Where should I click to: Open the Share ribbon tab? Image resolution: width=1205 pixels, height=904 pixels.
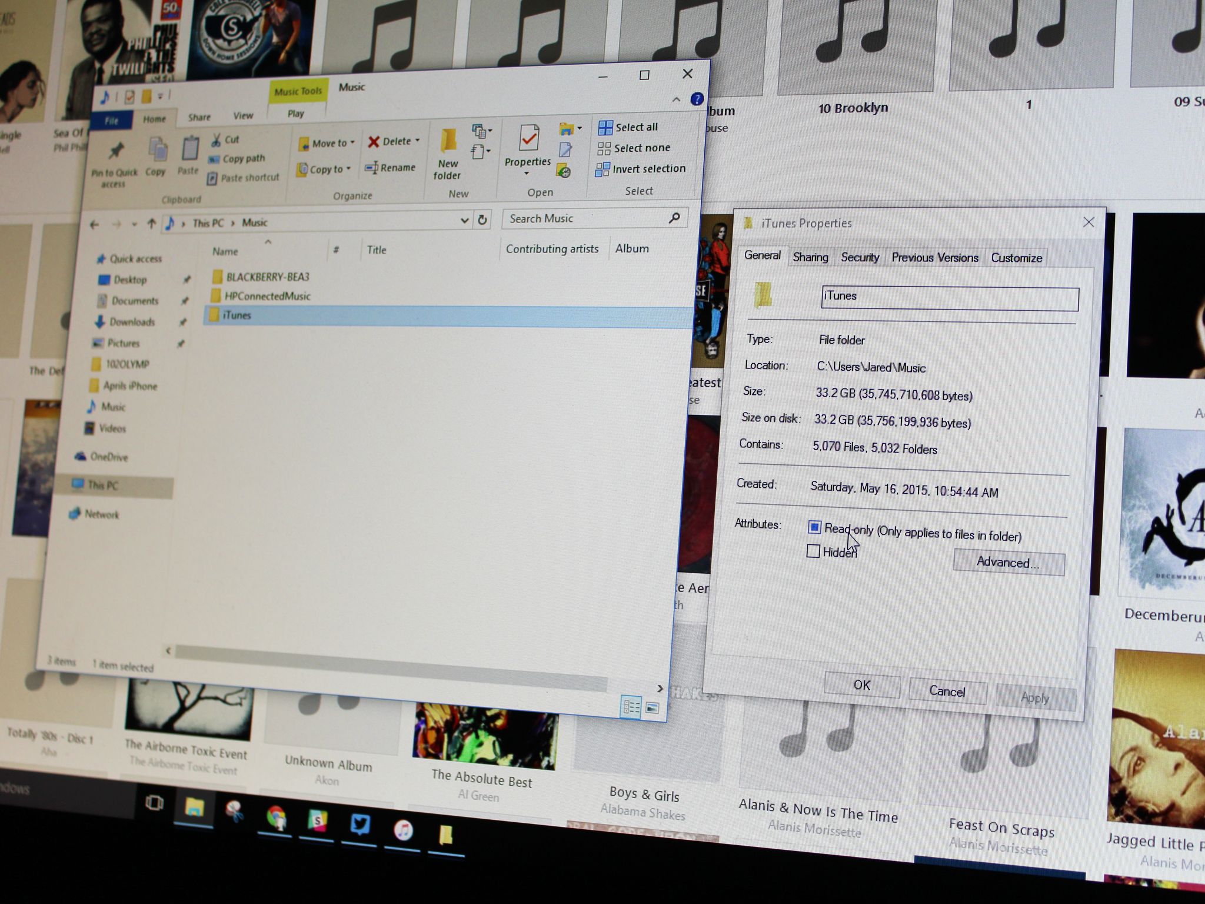coord(199,117)
